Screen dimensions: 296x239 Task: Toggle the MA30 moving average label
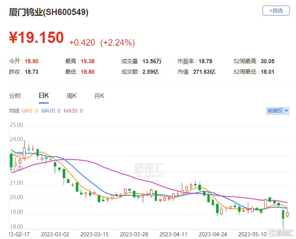coord(73,111)
